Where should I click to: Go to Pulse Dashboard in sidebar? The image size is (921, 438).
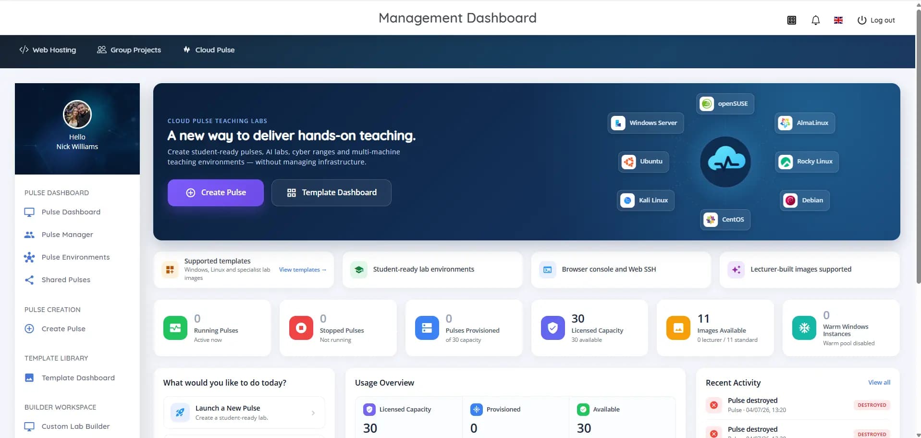(x=62, y=212)
